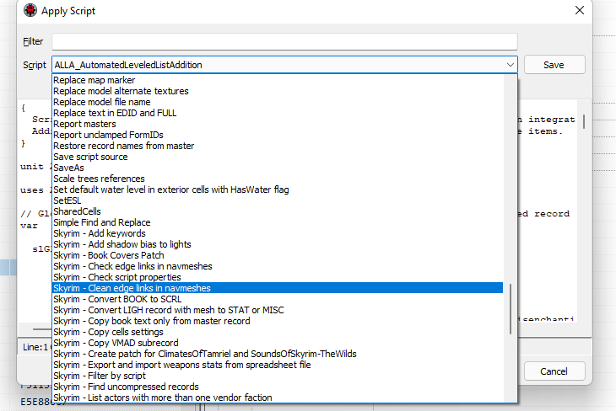Viewport: 616px width, 411px height.
Task: Choose 'Restore record names from master'
Action: (x=278, y=146)
